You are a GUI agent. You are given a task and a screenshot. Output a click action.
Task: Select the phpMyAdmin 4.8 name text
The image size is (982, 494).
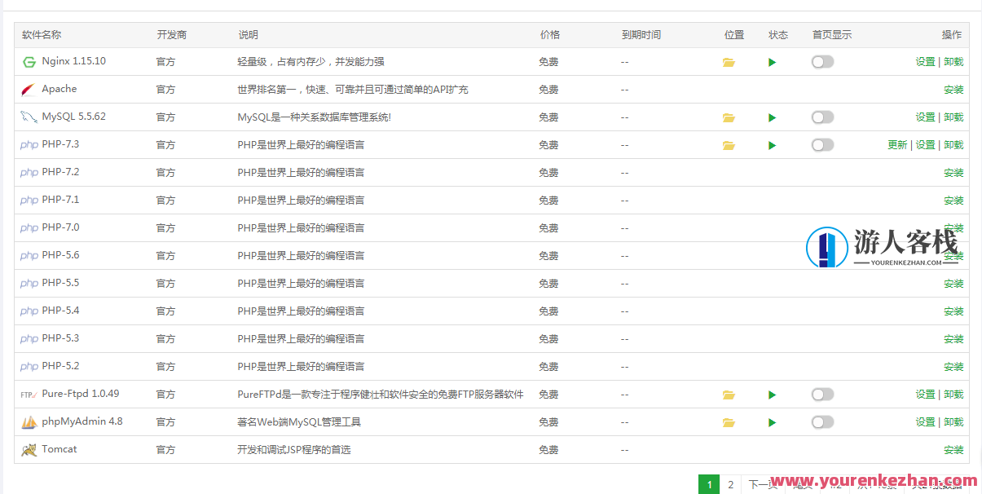[82, 421]
